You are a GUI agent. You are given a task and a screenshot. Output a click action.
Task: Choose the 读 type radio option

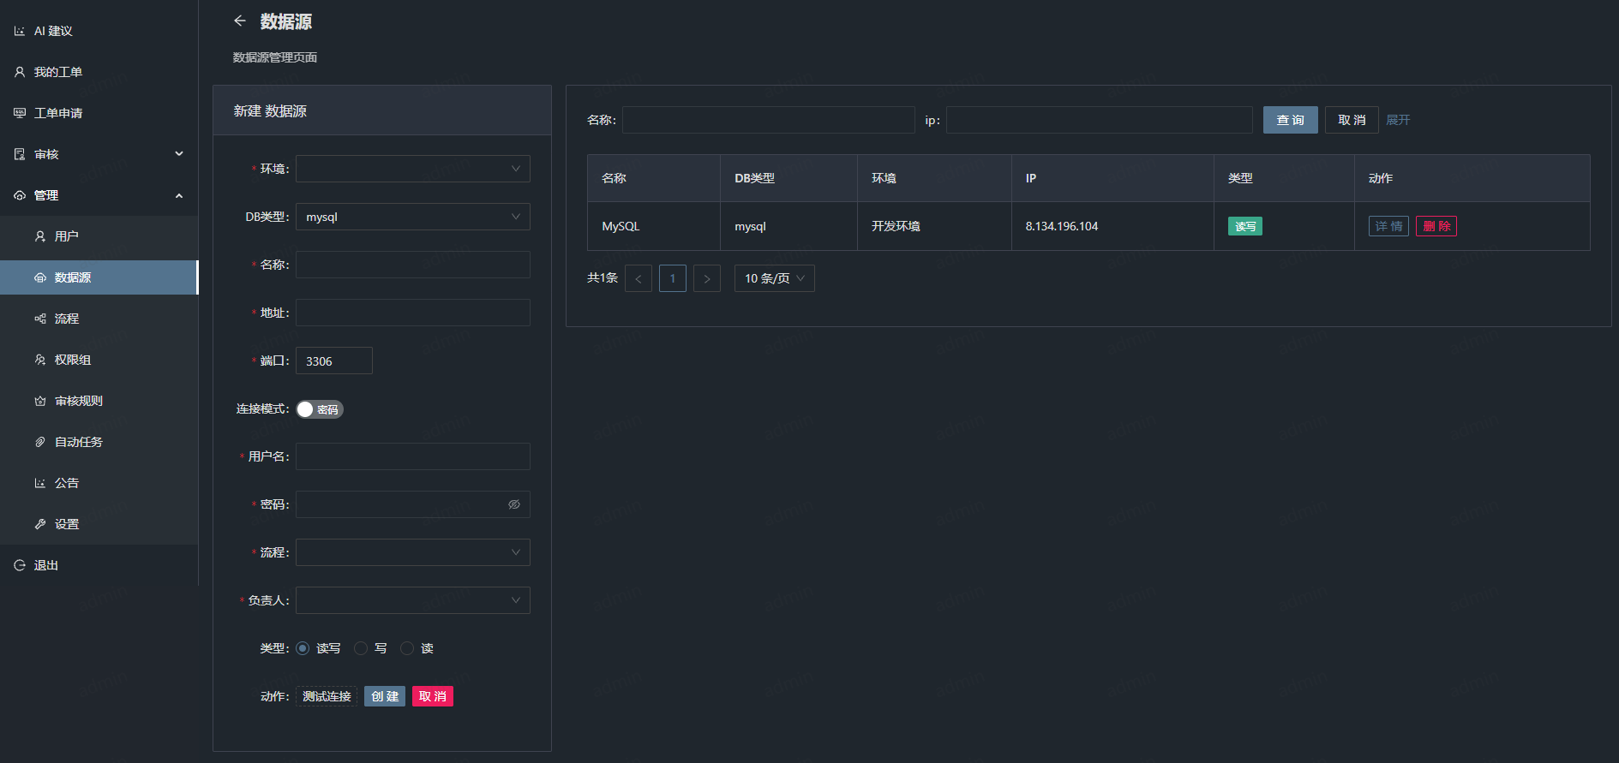click(407, 648)
